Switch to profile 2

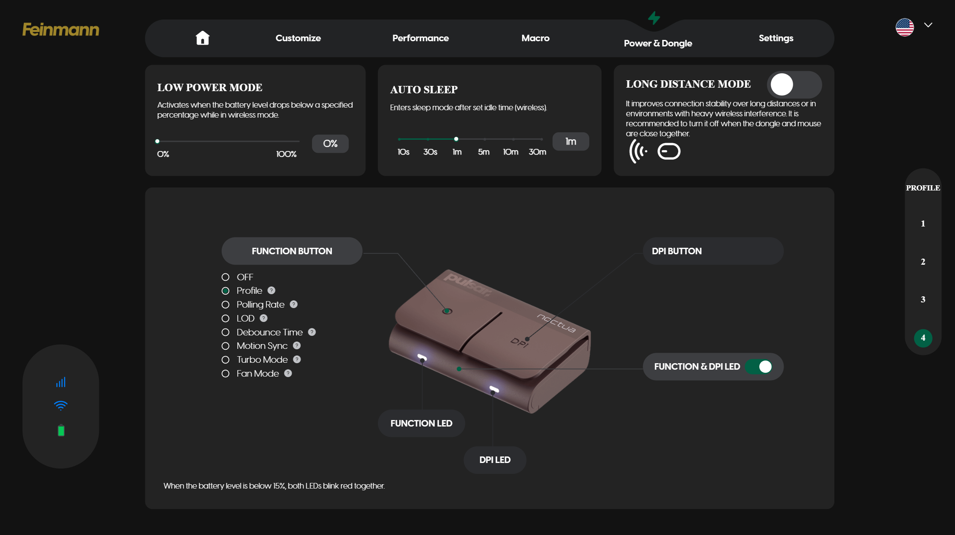point(923,262)
